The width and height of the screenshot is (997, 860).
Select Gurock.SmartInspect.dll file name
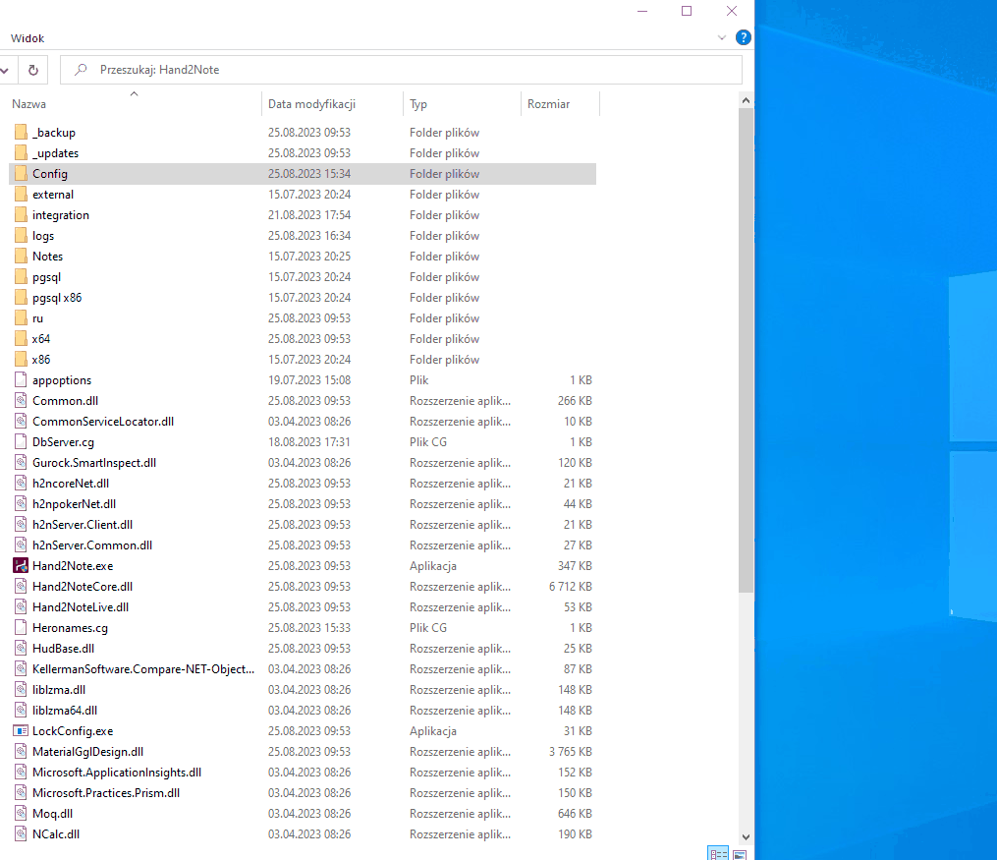(x=94, y=463)
